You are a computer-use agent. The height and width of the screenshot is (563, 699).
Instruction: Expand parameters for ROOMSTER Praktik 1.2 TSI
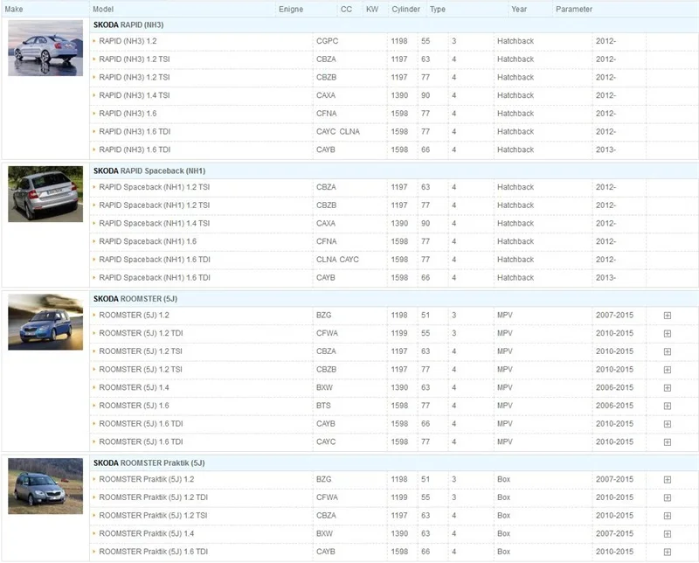pyautogui.click(x=667, y=516)
